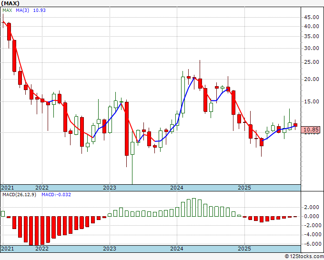Click 2025 on the MACD timeline
Viewport: 324px width, 260px height.
(244, 249)
